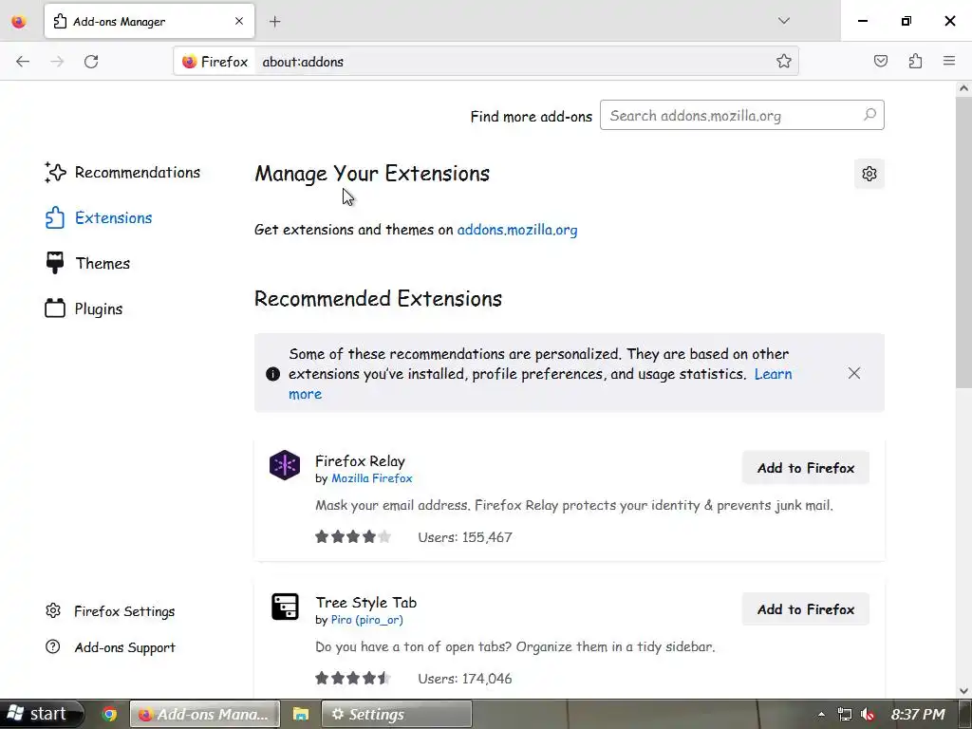972x729 pixels.
Task: Click the Tree Style Tab star rating
Action: point(353,678)
